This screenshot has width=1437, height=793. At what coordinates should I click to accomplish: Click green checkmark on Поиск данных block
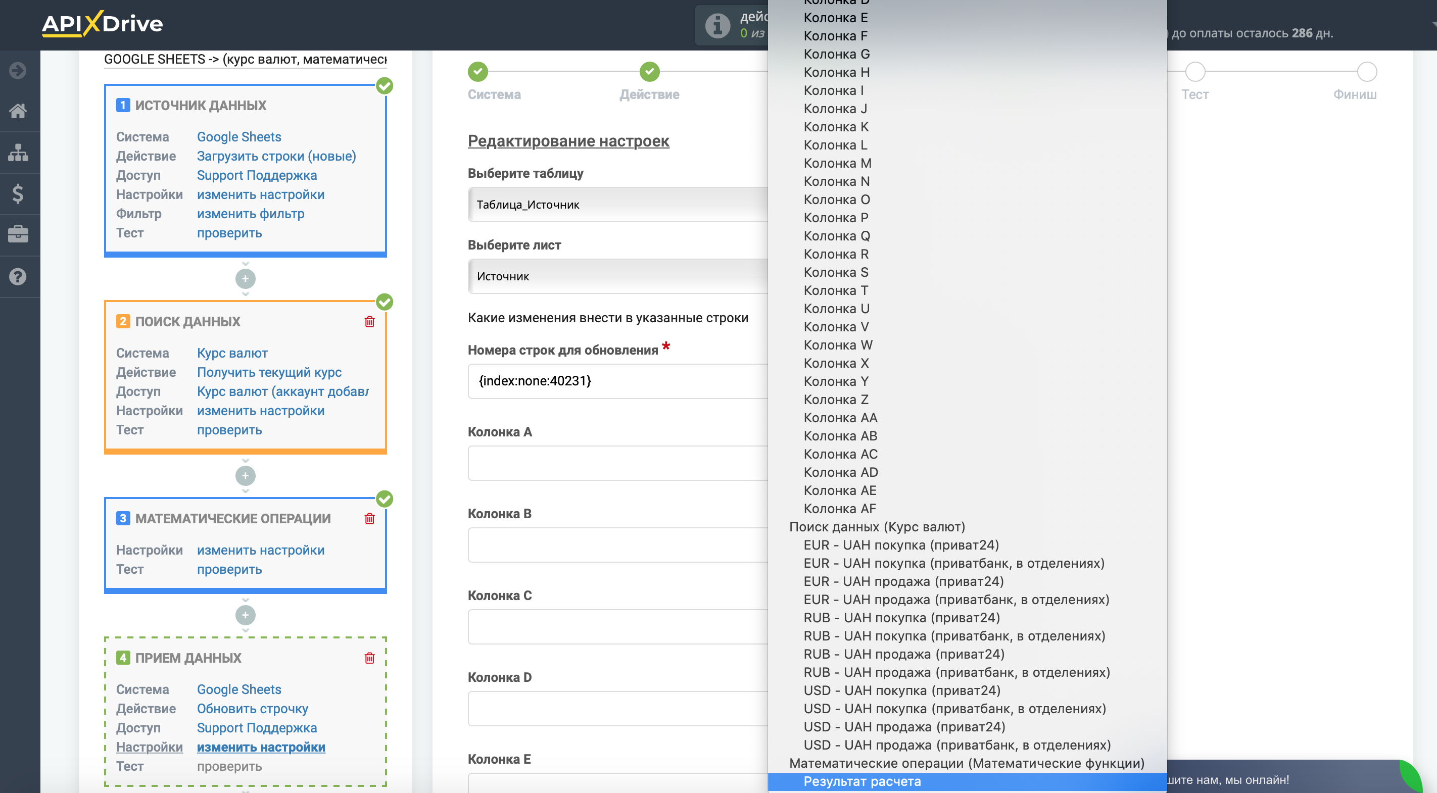[x=385, y=302]
